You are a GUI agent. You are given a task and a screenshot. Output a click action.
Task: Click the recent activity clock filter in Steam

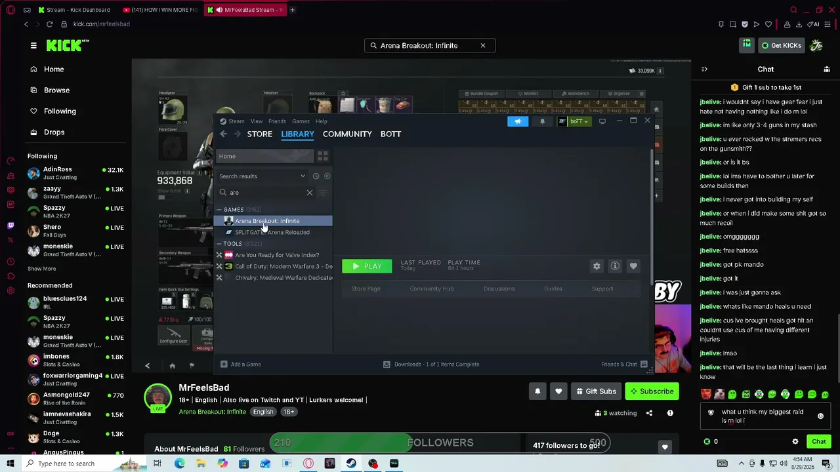[316, 176]
